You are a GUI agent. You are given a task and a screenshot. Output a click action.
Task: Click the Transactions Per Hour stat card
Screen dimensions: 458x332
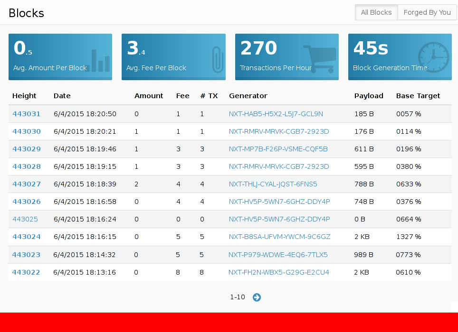(286, 56)
